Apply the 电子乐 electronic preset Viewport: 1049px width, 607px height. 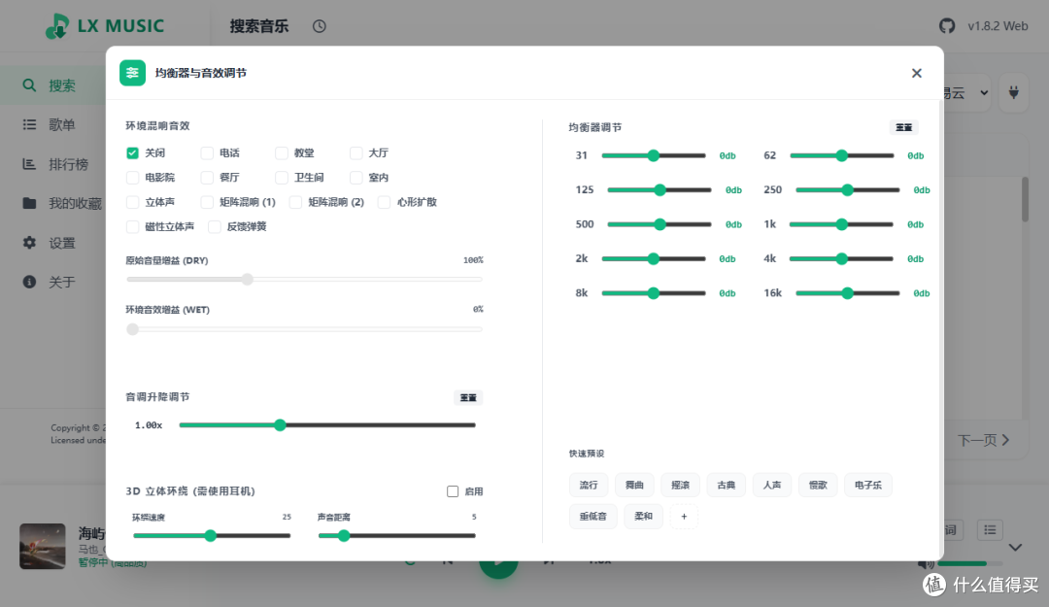pyautogui.click(x=867, y=485)
